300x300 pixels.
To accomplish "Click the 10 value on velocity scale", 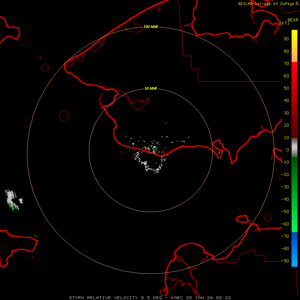I will coord(286,138).
